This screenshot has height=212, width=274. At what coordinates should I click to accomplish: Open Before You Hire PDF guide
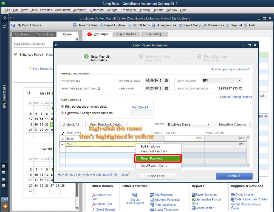(x=94, y=195)
